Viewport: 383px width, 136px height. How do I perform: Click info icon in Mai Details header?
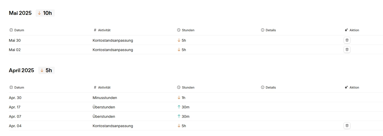tap(263, 30)
